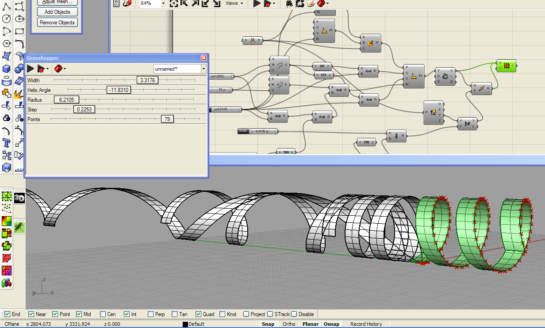
Task: Open the 64% zoom level dropdown
Action: pyautogui.click(x=163, y=4)
